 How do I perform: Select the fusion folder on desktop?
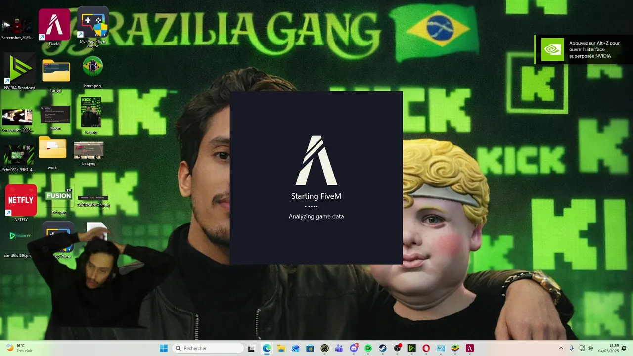coord(56,76)
